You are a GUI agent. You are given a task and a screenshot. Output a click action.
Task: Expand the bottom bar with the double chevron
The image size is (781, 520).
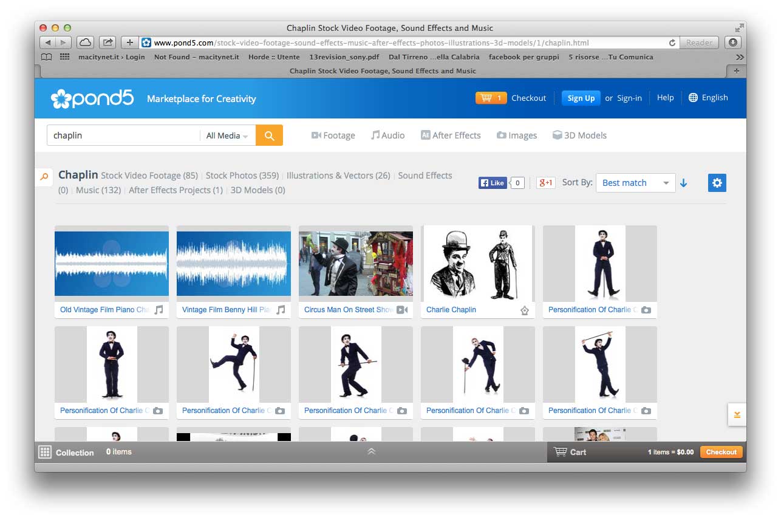pyautogui.click(x=372, y=451)
